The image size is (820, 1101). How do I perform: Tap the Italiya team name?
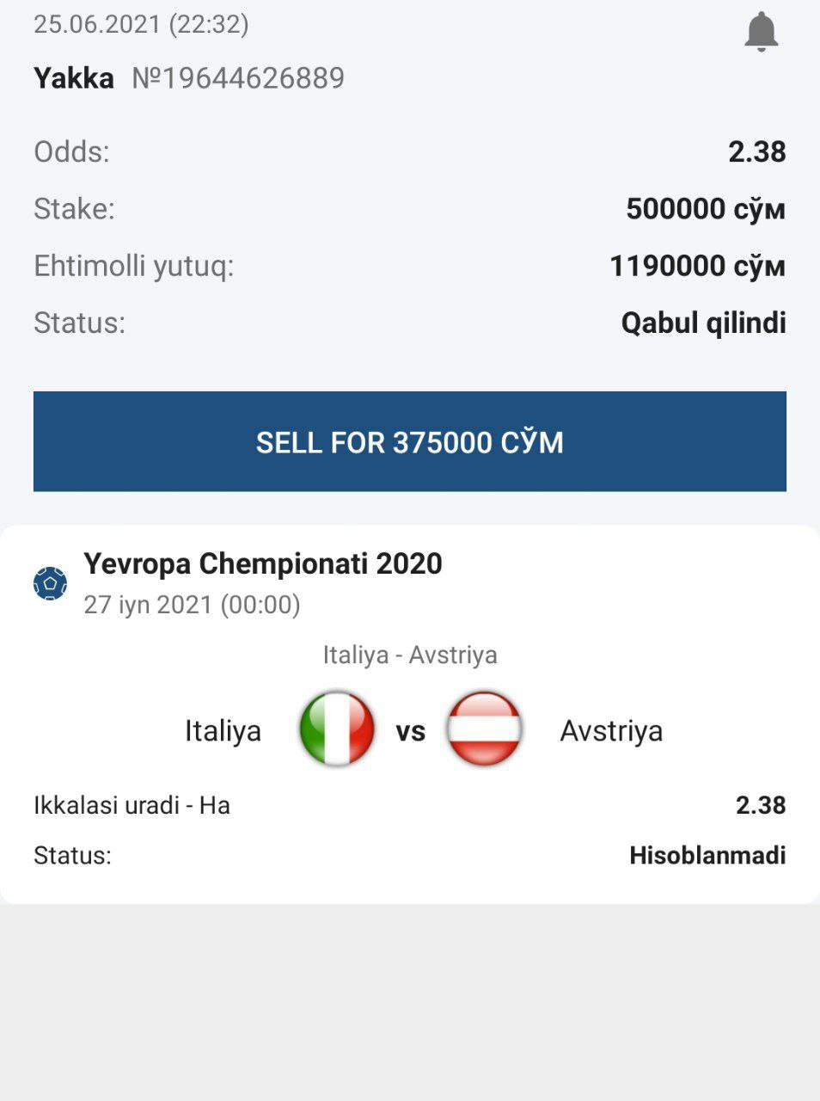coord(223,731)
